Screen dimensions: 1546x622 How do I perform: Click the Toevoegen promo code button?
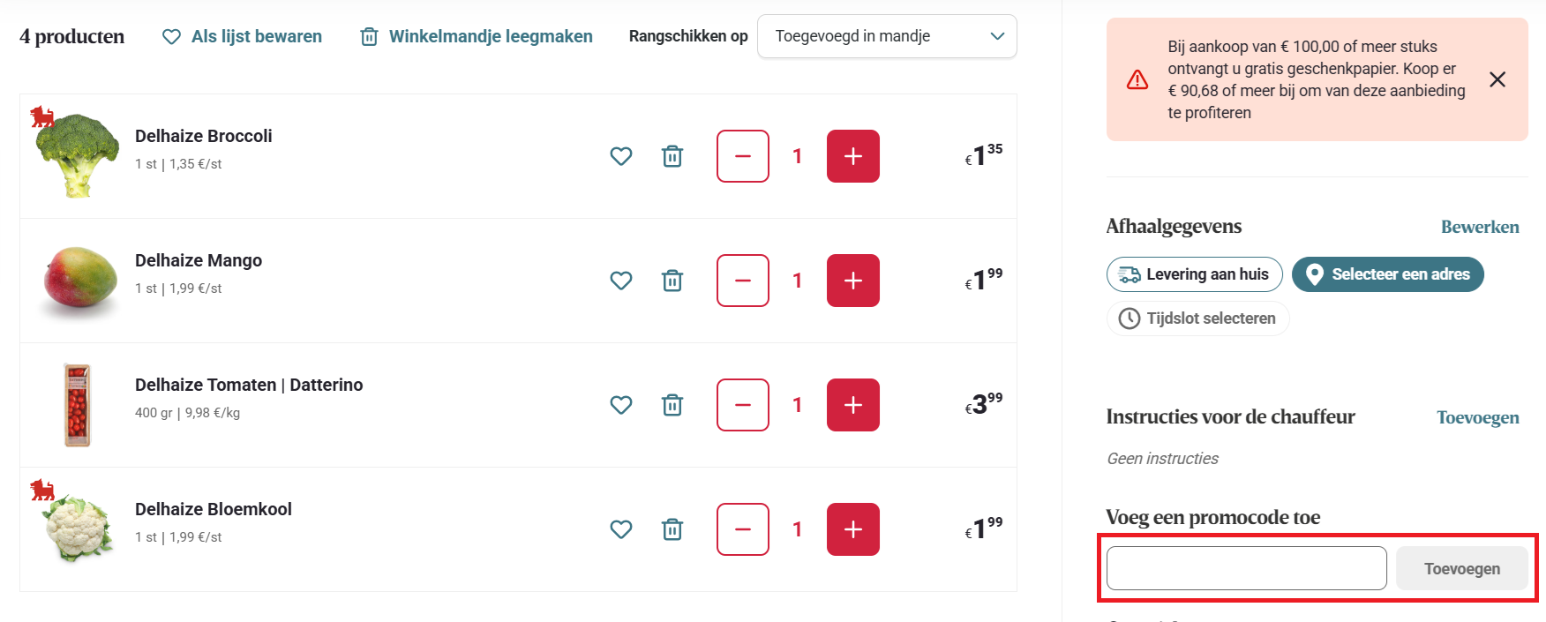pyautogui.click(x=1461, y=568)
